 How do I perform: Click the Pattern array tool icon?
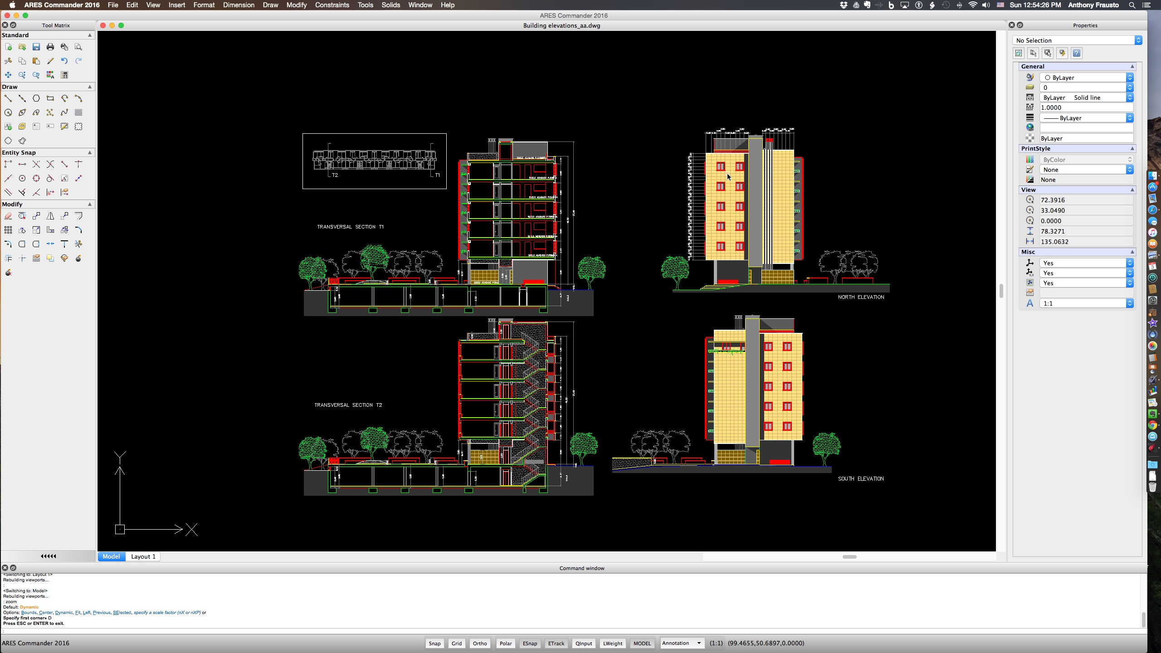point(8,230)
